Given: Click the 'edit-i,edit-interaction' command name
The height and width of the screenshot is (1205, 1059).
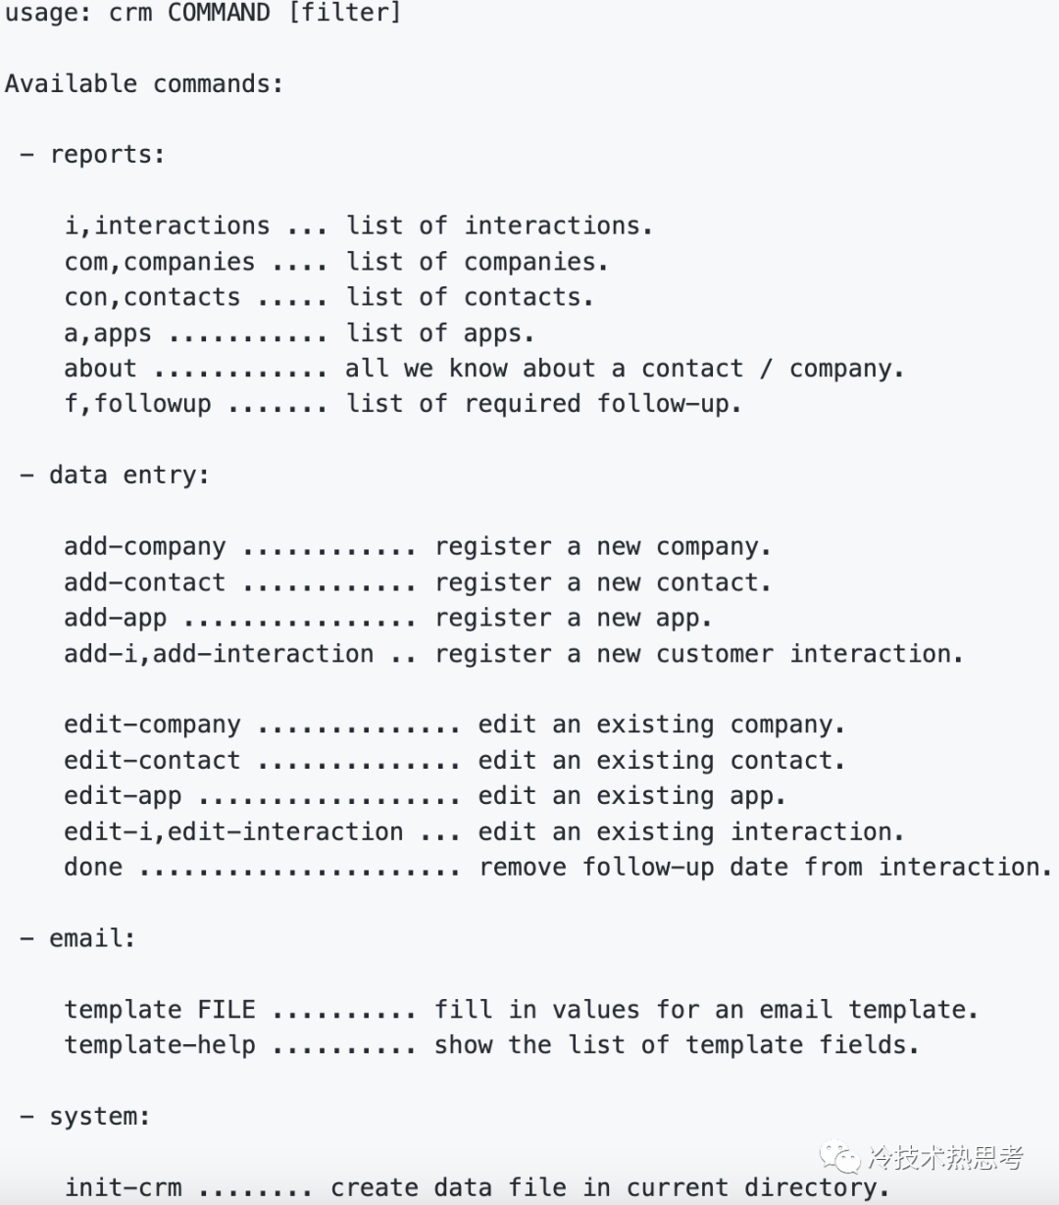Looking at the screenshot, I should (x=233, y=832).
